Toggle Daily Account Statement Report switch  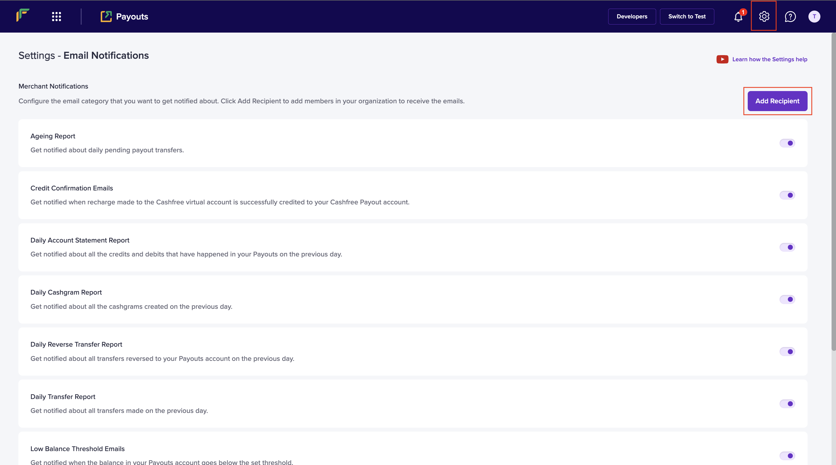click(x=787, y=247)
